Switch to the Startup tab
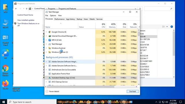This screenshot has width=185, height=104. 79,19
